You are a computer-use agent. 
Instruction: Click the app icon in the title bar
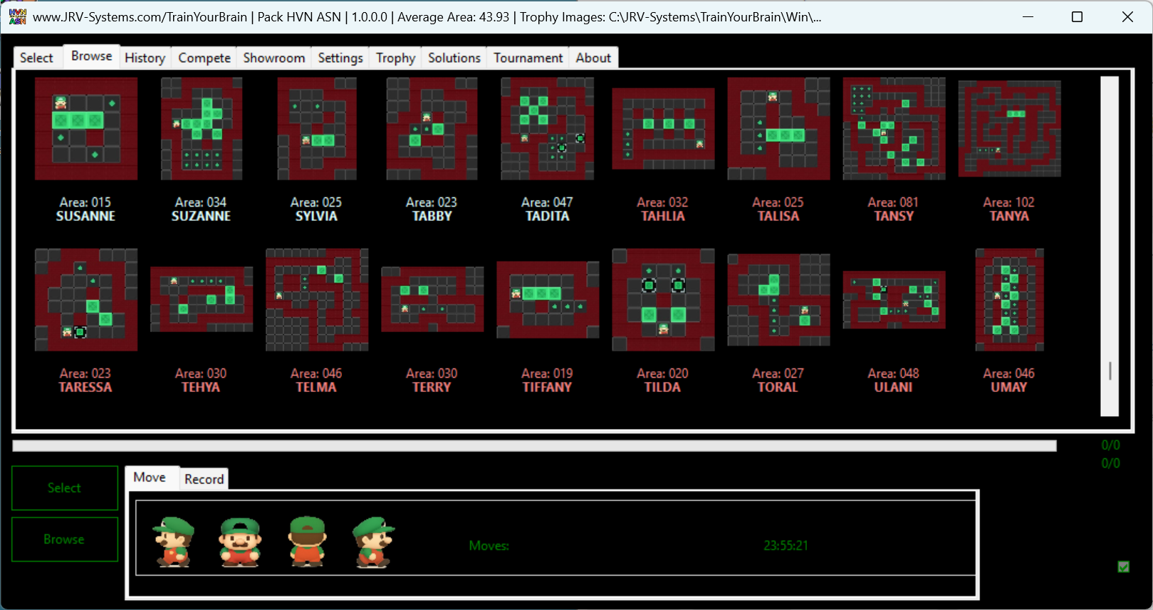click(17, 16)
